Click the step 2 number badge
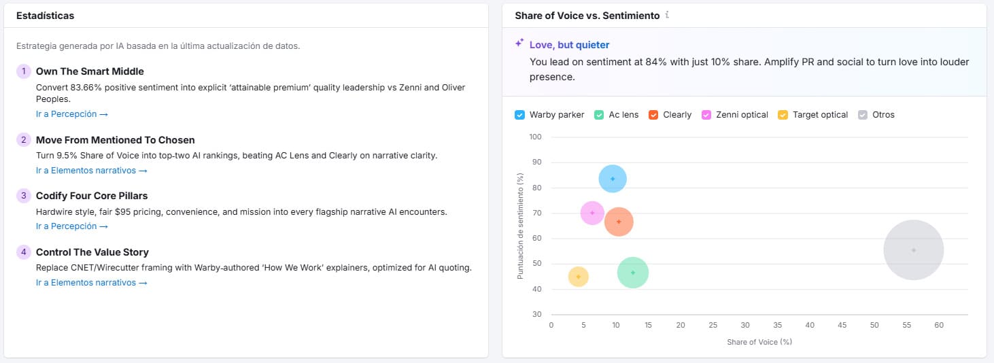The image size is (994, 363). [x=24, y=140]
